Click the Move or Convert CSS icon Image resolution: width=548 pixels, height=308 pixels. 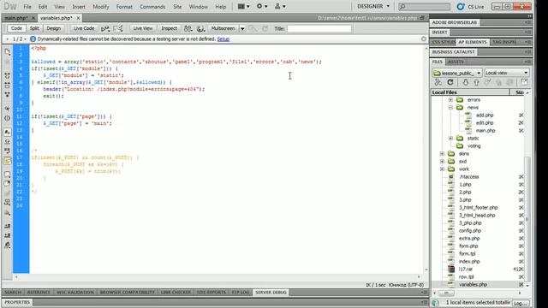click(8, 212)
